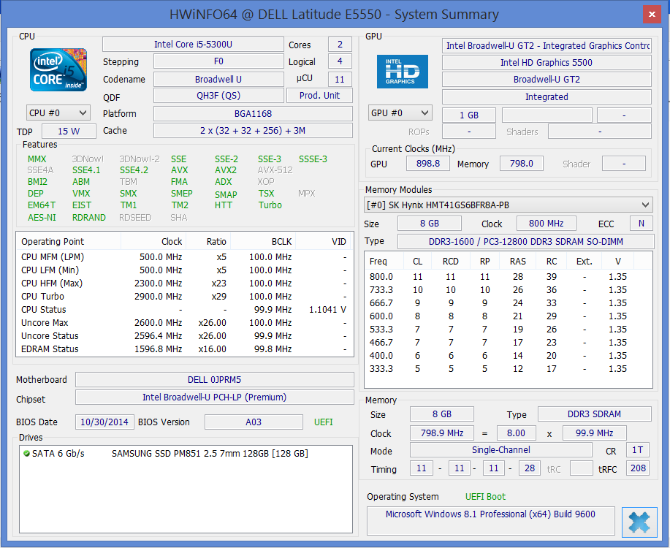Click the GPU clock value 898.8
The width and height of the screenshot is (670, 548).
(427, 163)
